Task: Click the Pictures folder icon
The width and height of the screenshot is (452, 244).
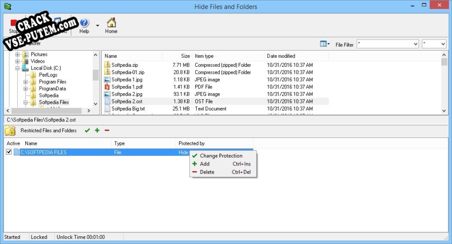Action: click(26, 54)
